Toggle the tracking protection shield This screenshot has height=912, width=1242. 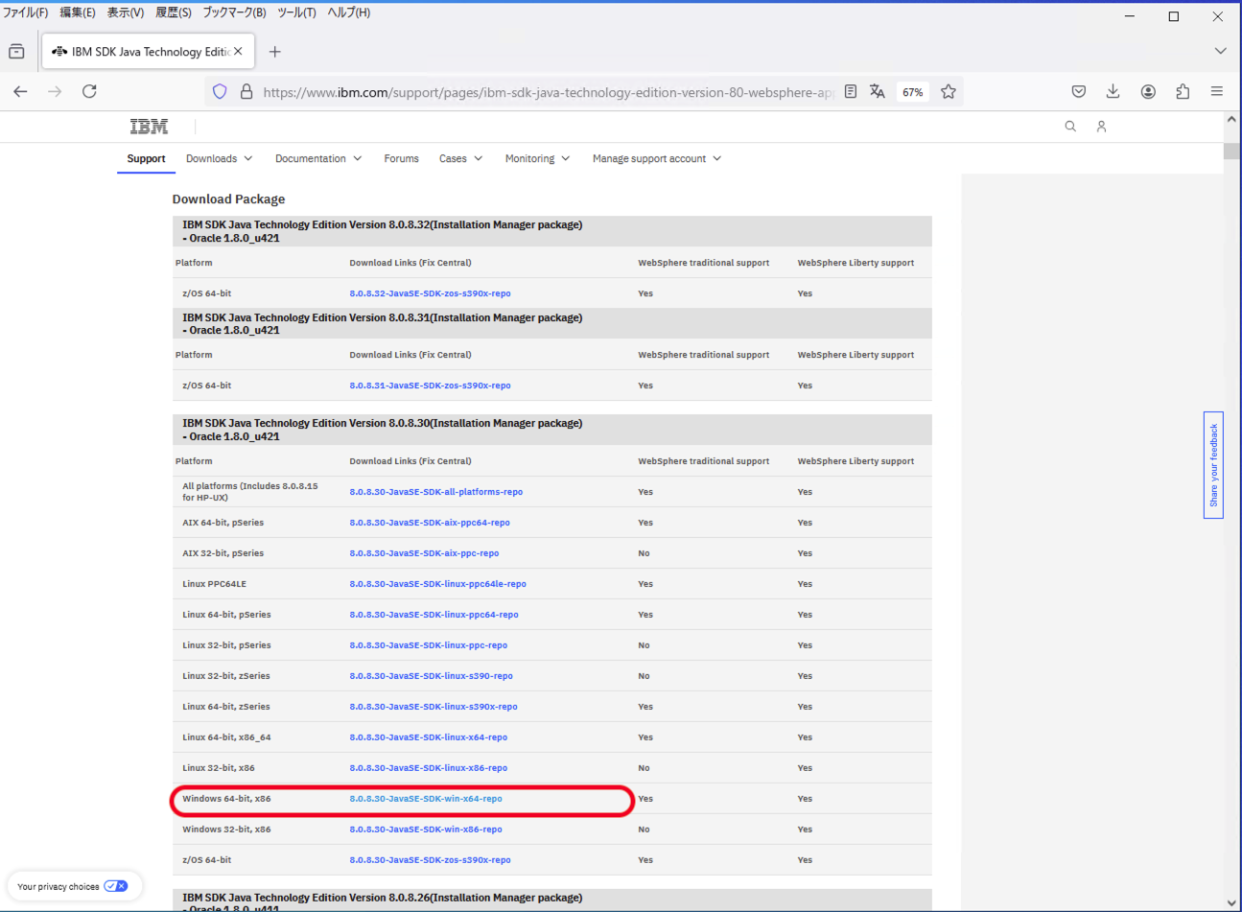tap(221, 91)
